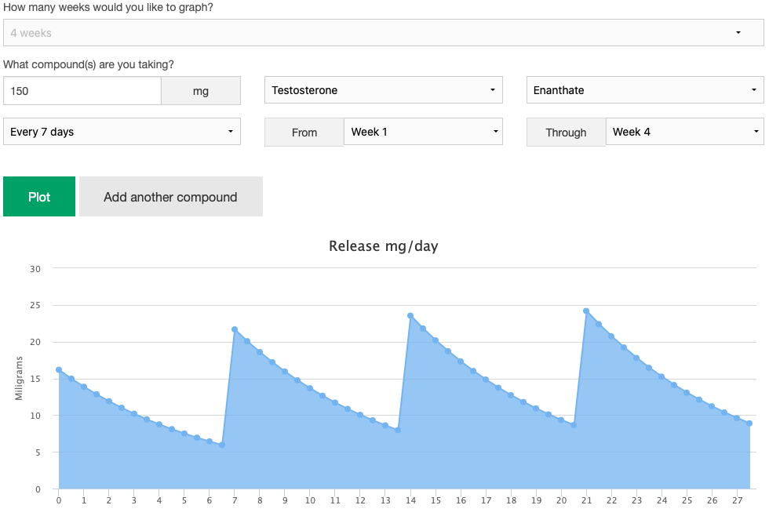Select the day 14 peak data point

pyautogui.click(x=410, y=315)
